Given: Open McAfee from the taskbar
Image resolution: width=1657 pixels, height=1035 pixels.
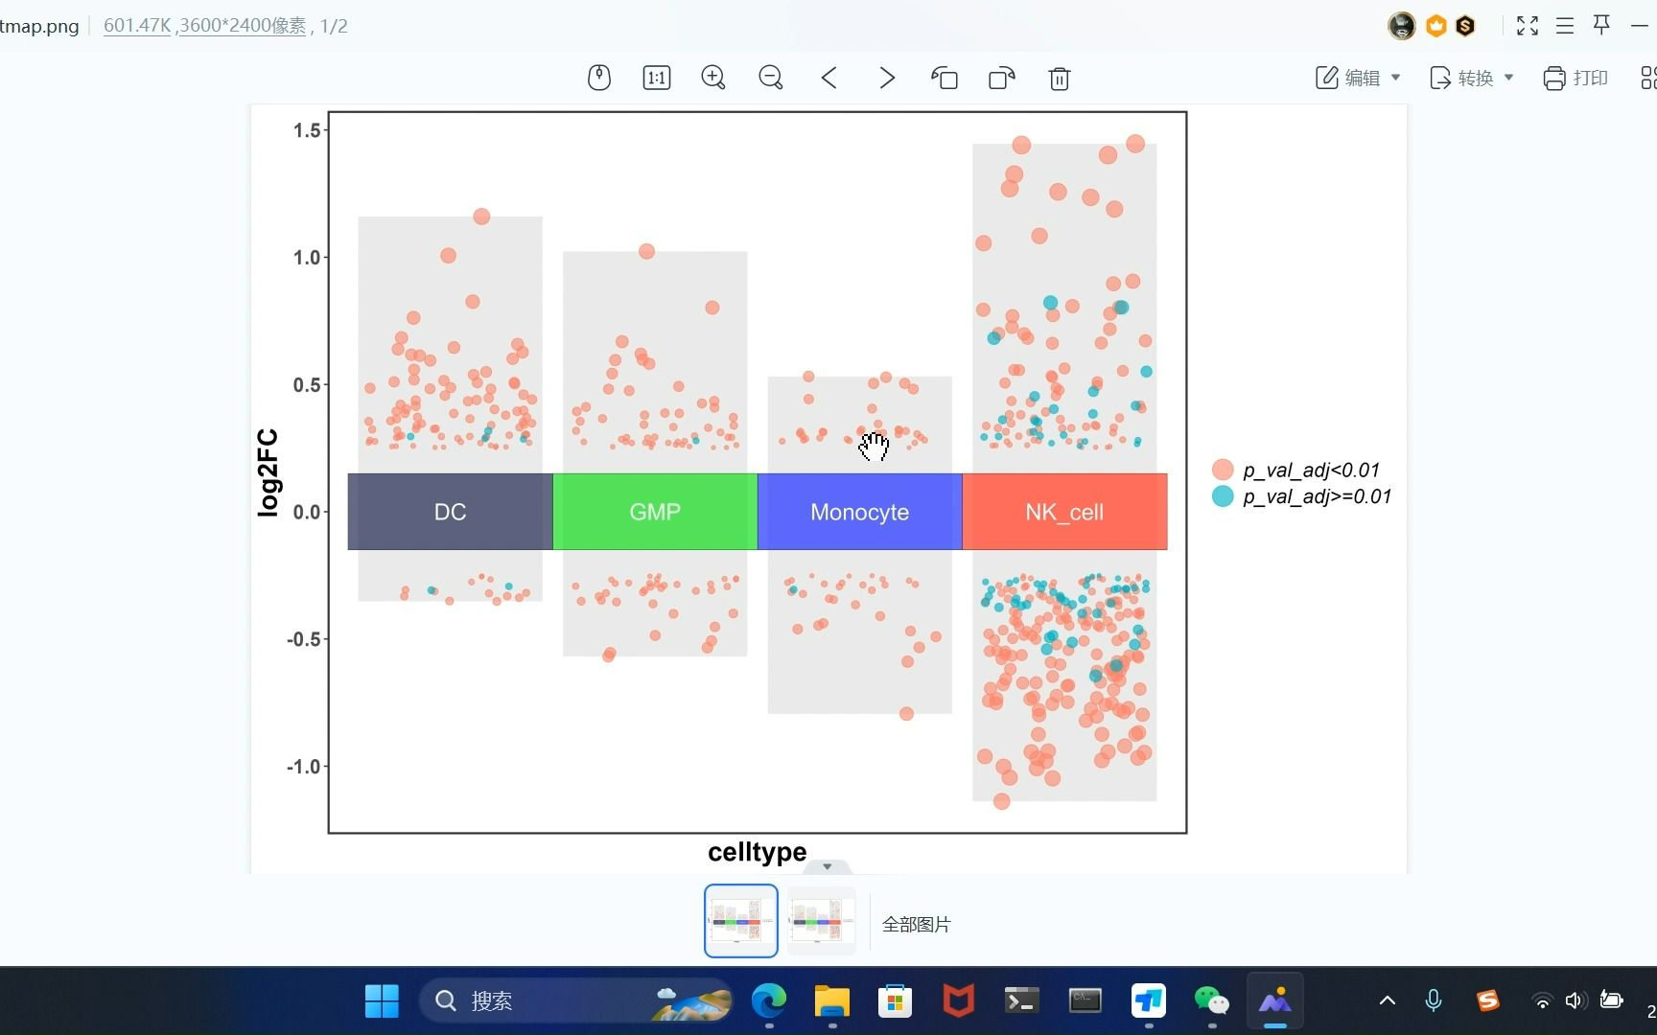Looking at the screenshot, I should coord(958,1001).
